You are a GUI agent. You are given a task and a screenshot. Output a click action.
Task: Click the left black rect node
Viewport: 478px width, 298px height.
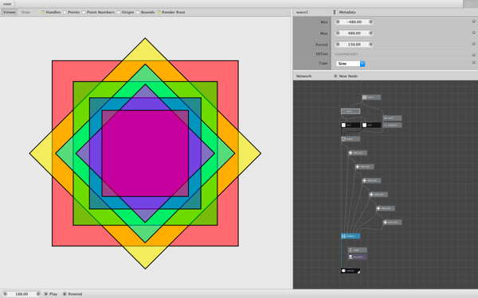351,125
